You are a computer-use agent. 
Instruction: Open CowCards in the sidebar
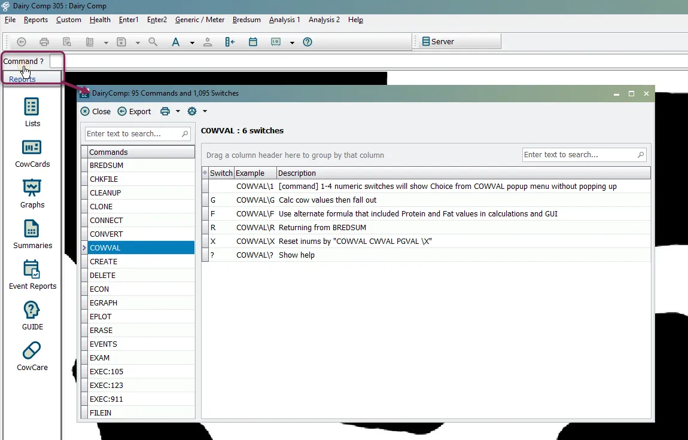pos(32,154)
